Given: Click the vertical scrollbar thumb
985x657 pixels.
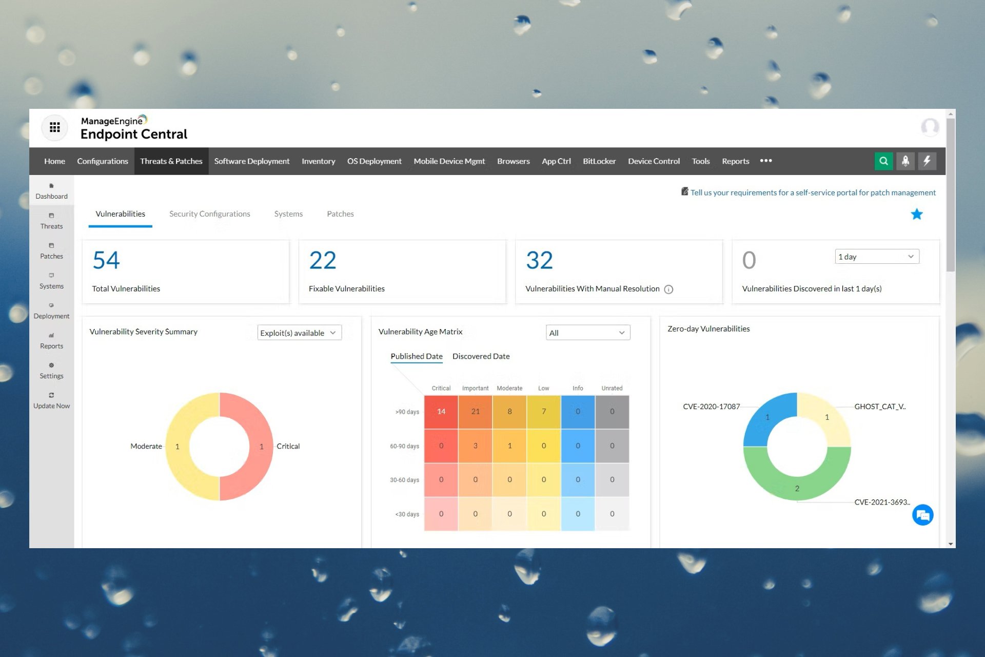Looking at the screenshot, I should (951, 195).
